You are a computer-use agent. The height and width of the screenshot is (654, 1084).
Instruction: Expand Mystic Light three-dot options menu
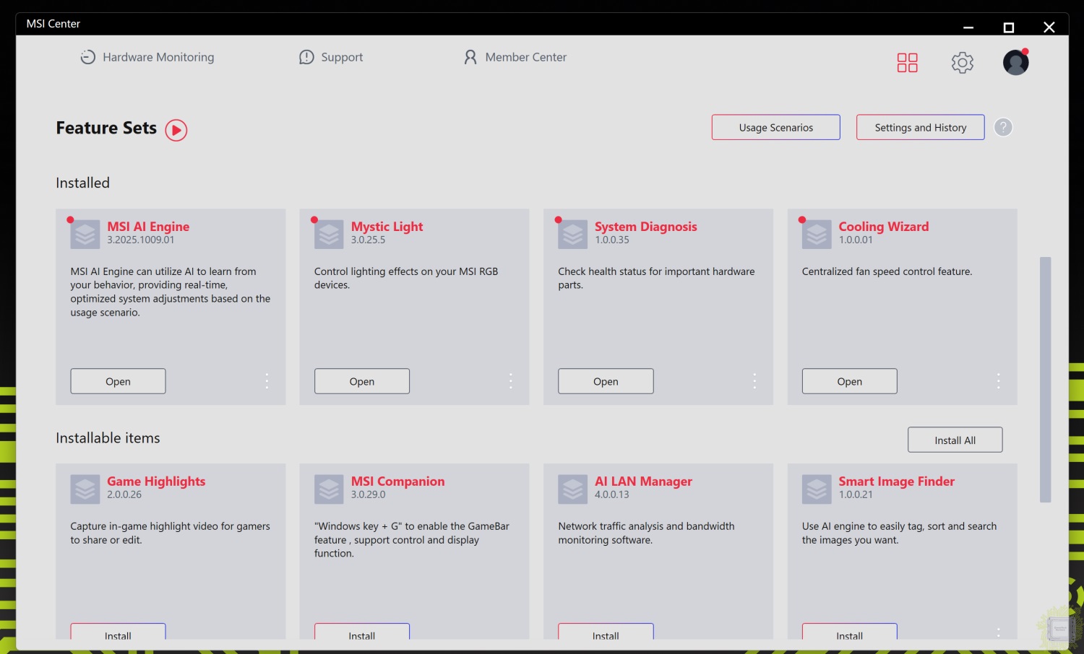point(510,381)
